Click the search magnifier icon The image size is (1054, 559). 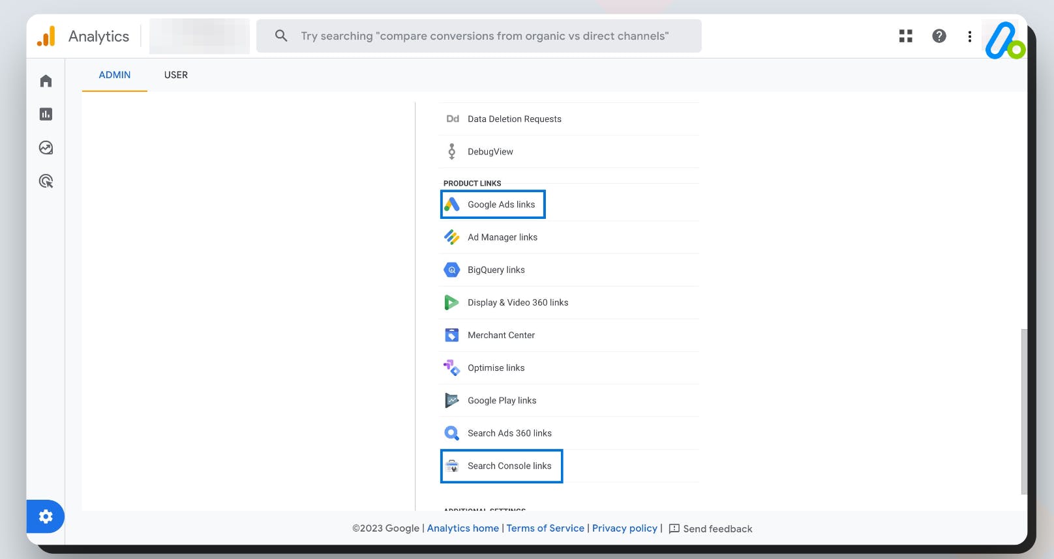[x=281, y=36]
